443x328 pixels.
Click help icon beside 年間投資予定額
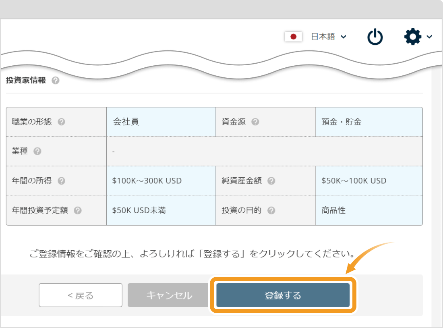tap(77, 210)
